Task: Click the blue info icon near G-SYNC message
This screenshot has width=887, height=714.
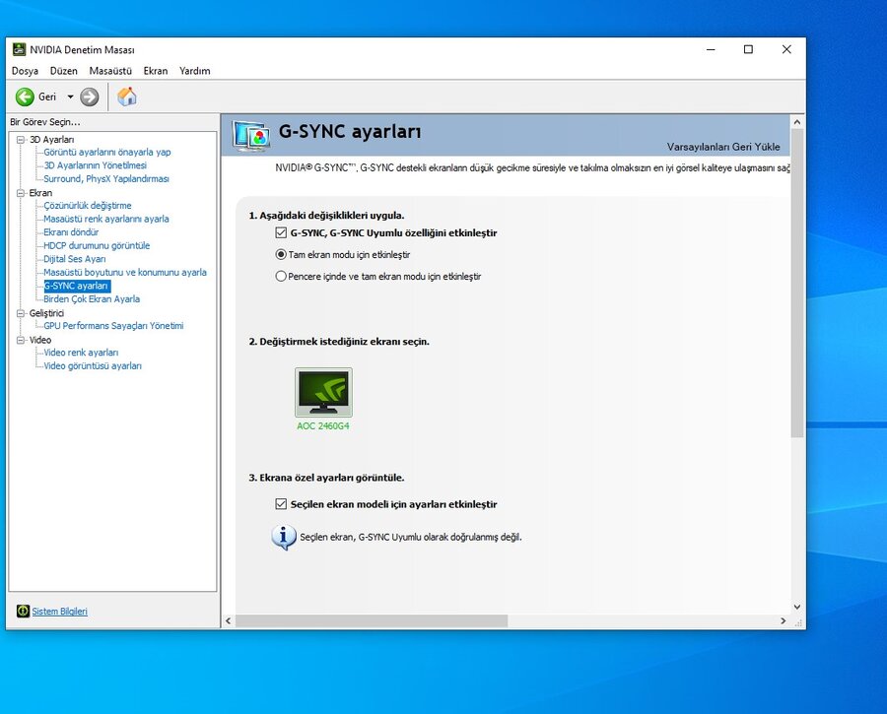Action: 284,537
